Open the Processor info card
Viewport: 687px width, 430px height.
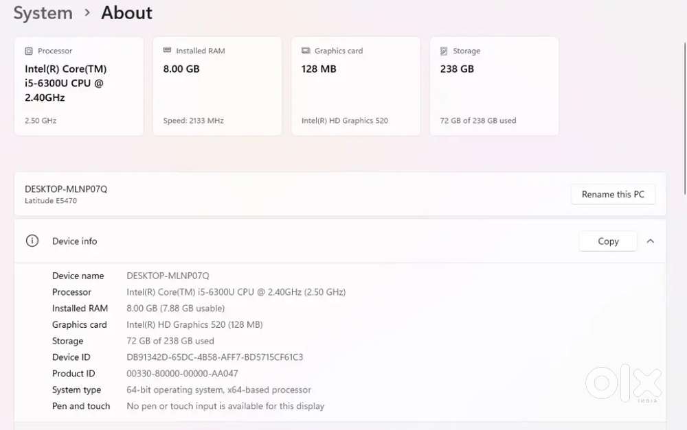click(x=79, y=86)
